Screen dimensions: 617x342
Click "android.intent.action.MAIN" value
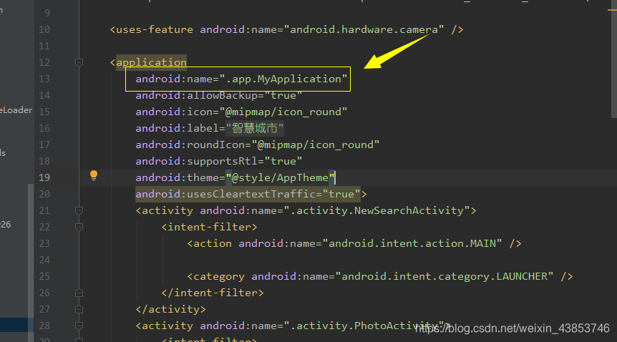tap(412, 243)
